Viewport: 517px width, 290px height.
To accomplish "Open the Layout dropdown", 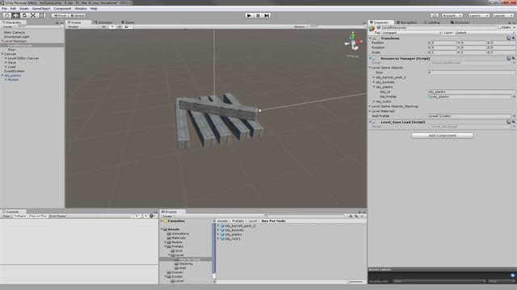I will [503, 15].
